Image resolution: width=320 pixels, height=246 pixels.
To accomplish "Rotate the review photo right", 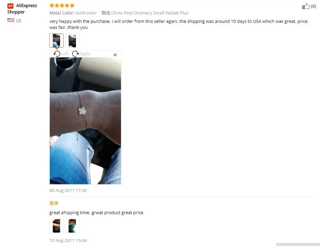I will click(x=76, y=54).
